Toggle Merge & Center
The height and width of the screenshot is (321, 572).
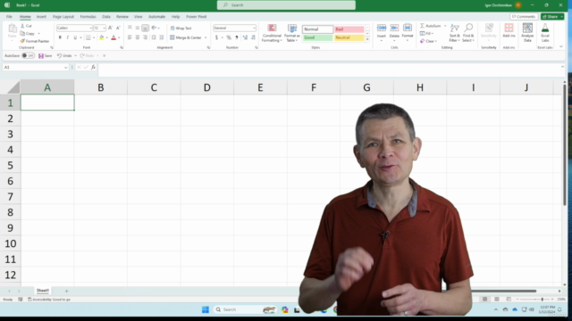click(186, 37)
